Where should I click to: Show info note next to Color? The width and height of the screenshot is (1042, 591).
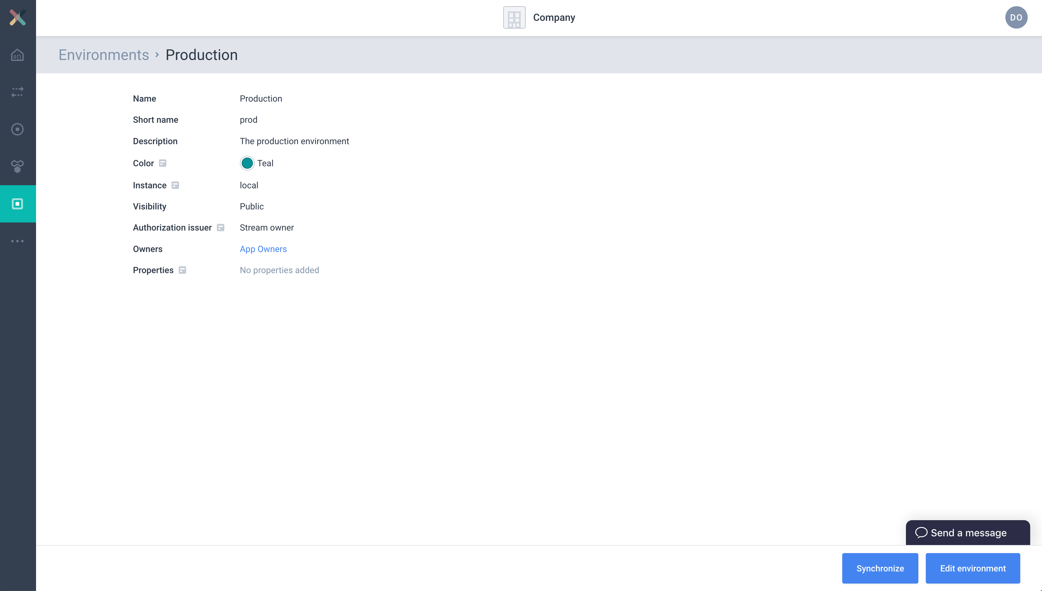tap(163, 163)
